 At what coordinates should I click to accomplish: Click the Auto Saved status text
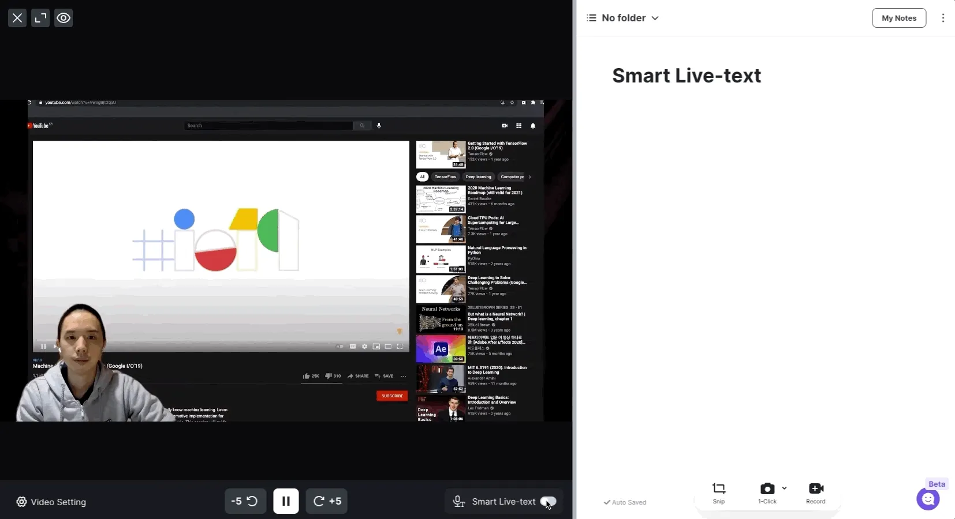coord(625,502)
